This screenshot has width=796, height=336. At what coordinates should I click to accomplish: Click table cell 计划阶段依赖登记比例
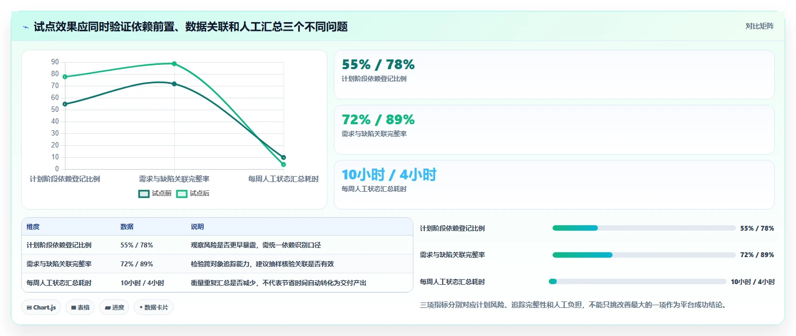[59, 245]
